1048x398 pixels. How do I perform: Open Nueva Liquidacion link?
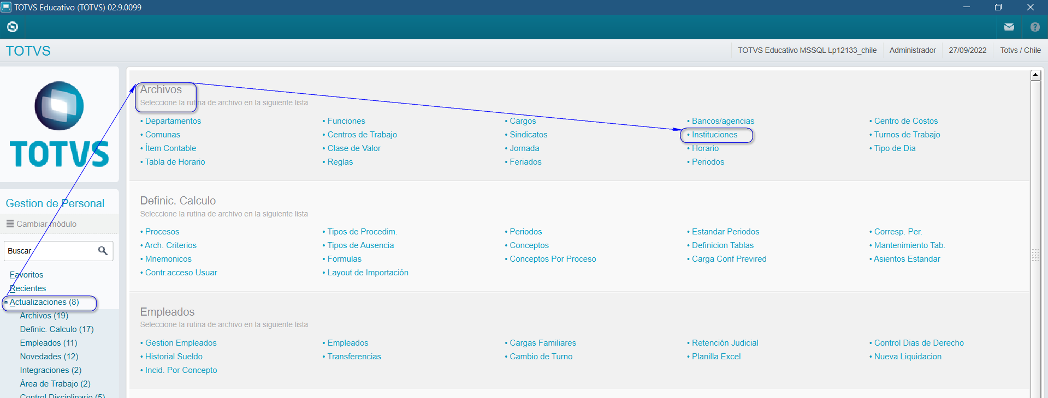908,357
